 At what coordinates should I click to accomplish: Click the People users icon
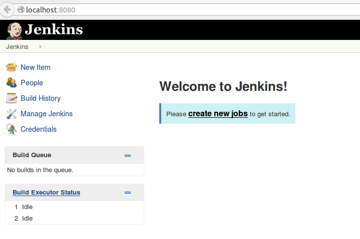tap(12, 82)
